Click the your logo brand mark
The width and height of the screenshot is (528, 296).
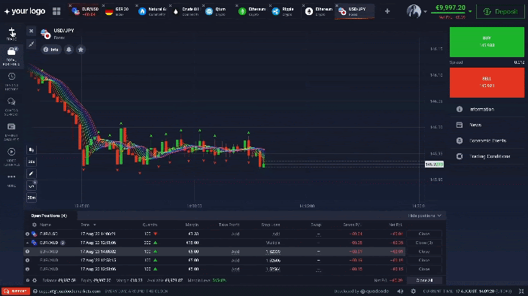(25, 11)
